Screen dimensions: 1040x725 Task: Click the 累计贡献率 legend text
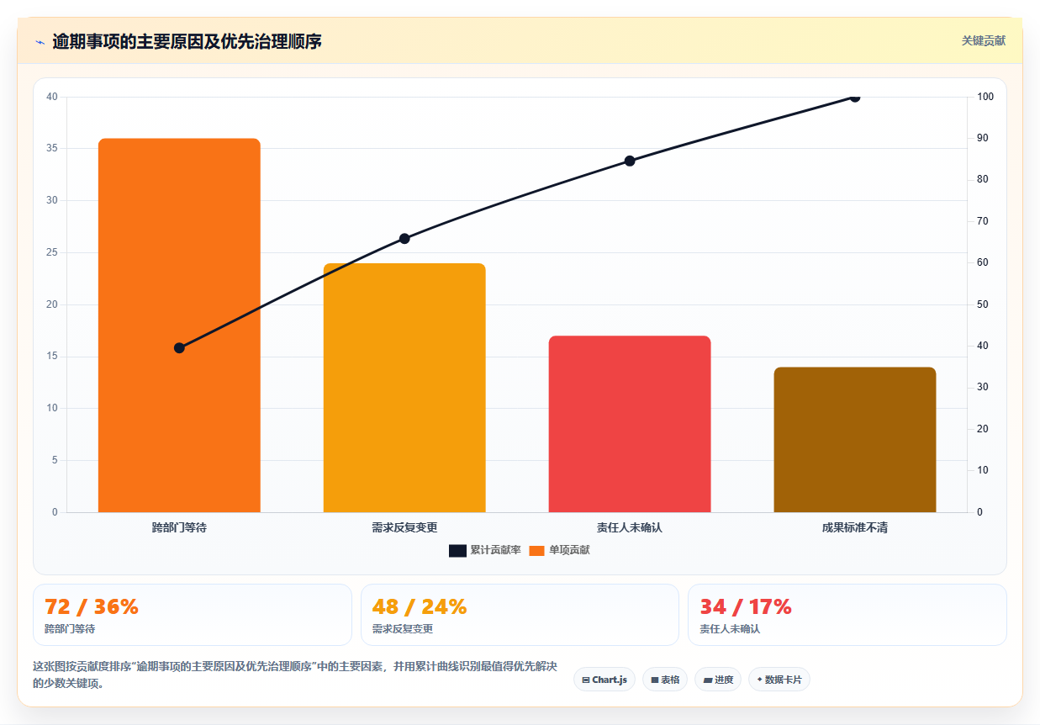[495, 550]
